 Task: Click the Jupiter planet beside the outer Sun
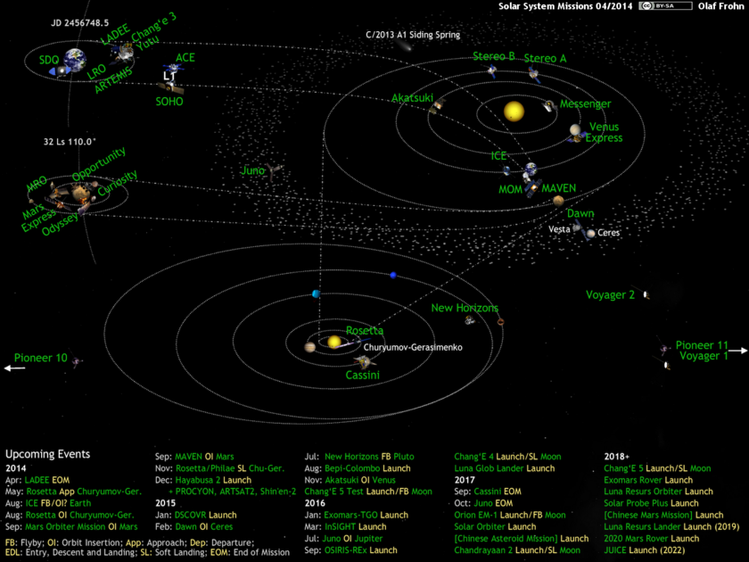(x=310, y=347)
